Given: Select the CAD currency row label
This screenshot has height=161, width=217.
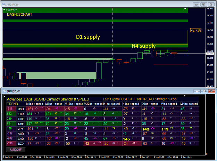Looking at the screenshot, I should [x=21, y=139].
